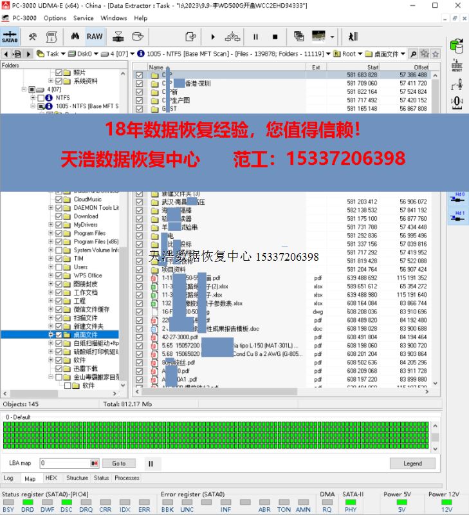Click pause button beside Go to
Screen dimensions: 469x515
pyautogui.click(x=151, y=464)
